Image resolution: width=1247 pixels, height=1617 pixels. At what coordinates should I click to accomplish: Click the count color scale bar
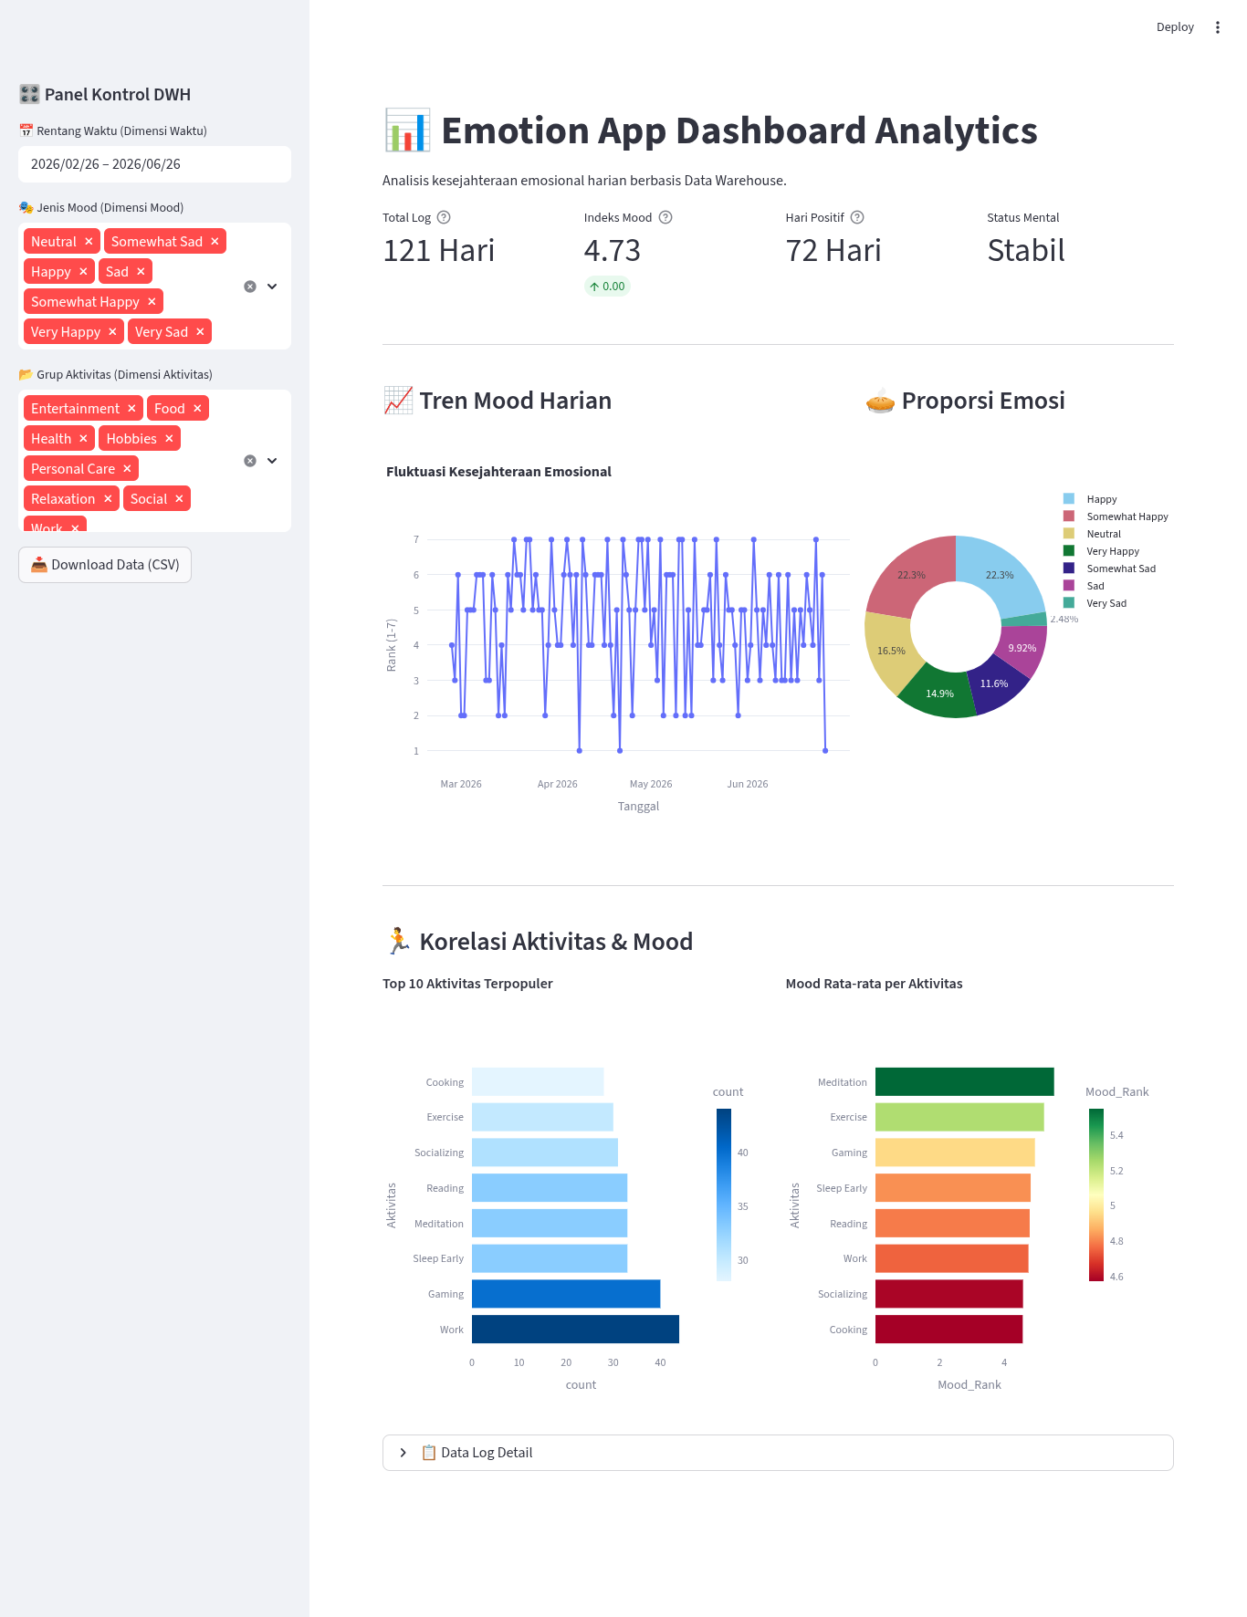pos(724,1194)
